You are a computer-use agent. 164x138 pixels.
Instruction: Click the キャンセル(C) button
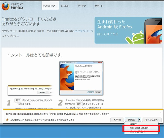click(x=152, y=120)
